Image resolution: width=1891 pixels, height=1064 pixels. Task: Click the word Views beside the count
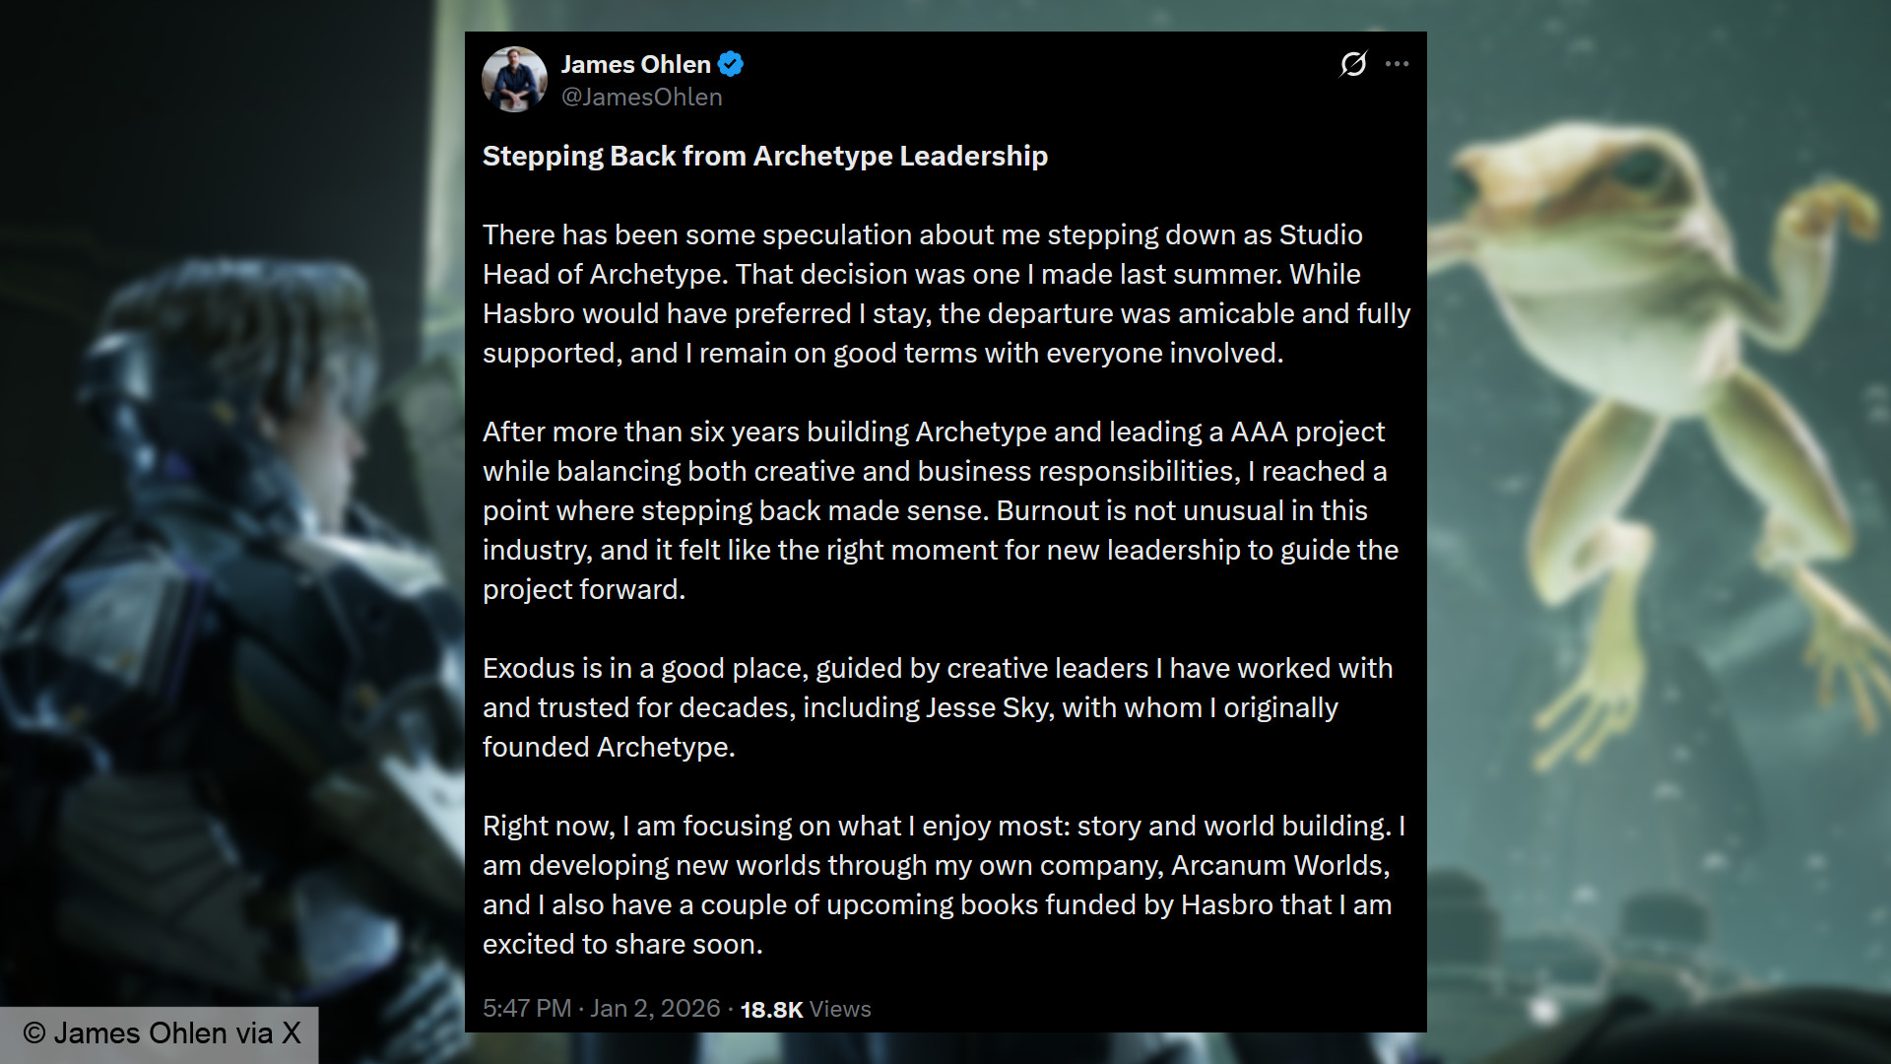840,1010
